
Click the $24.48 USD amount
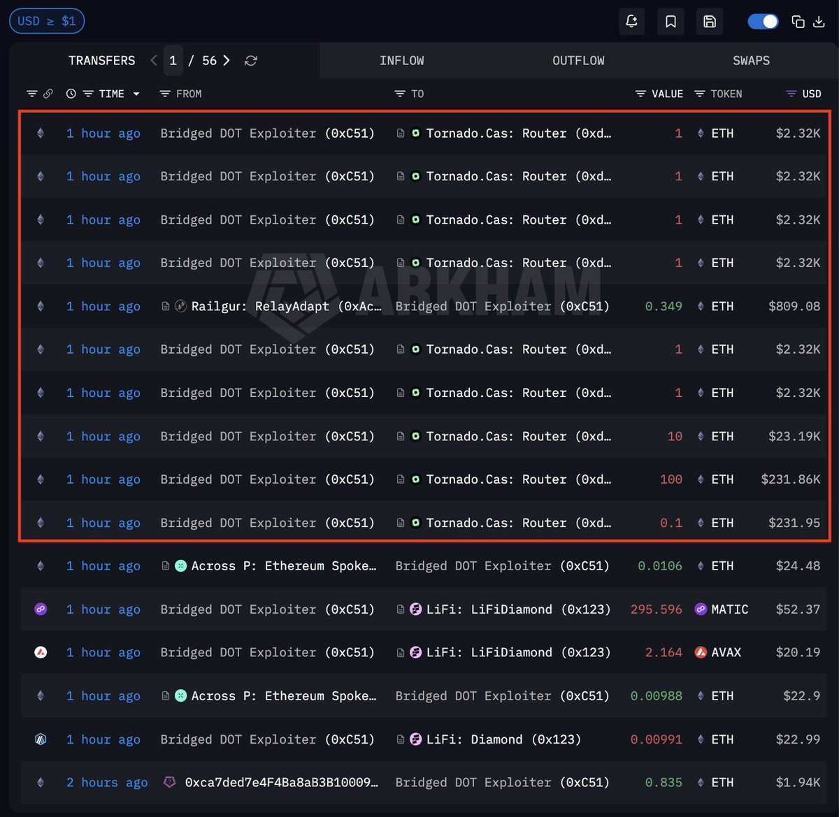pos(798,566)
